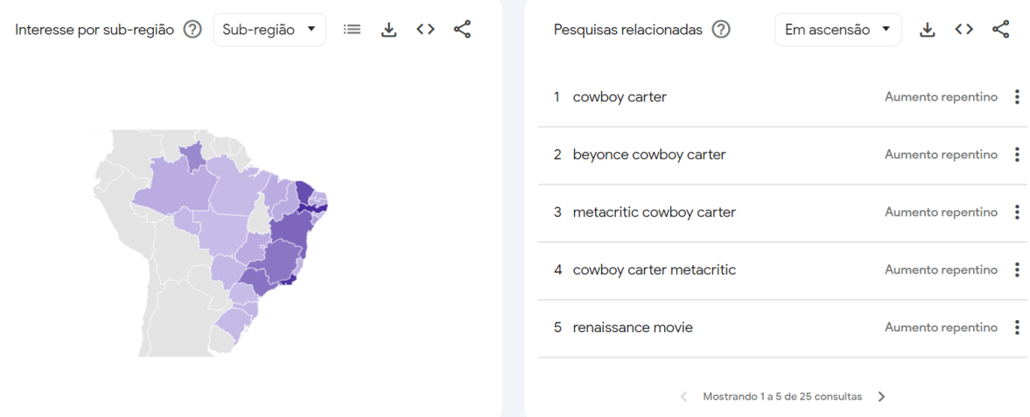Open the 'cowboy carter metacritic' query
The height and width of the screenshot is (417, 1030).
[x=655, y=270]
